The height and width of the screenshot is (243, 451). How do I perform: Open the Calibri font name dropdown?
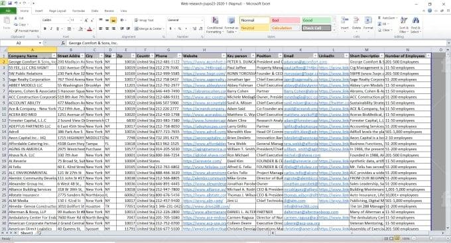(68, 20)
